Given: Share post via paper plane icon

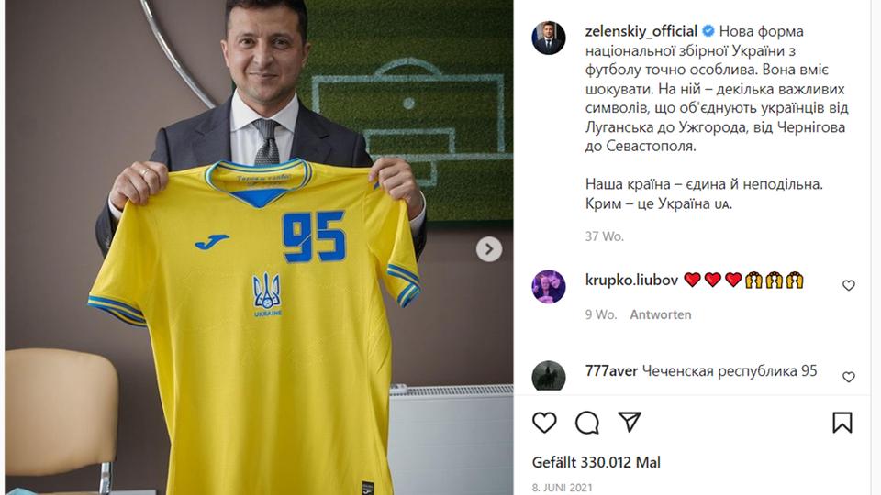Looking at the screenshot, I should coord(630,422).
